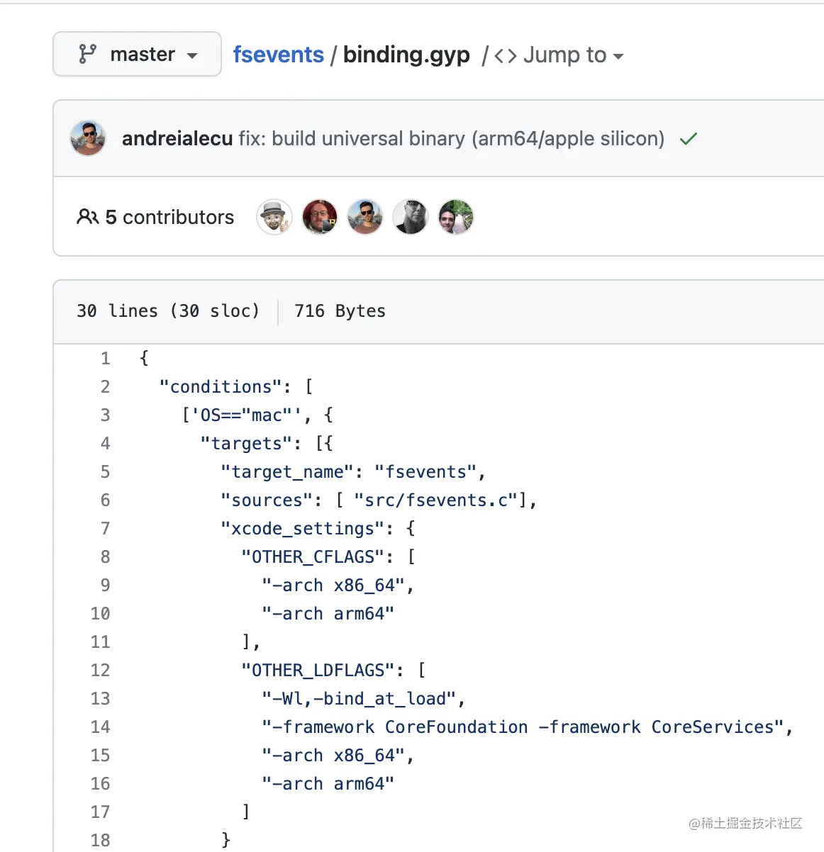Select line number 5
This screenshot has width=824, height=852.
coord(105,472)
